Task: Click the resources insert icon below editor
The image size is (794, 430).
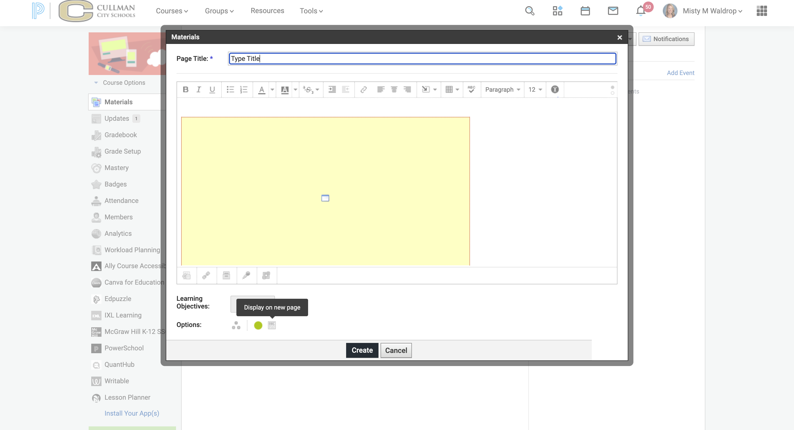Action: click(266, 275)
